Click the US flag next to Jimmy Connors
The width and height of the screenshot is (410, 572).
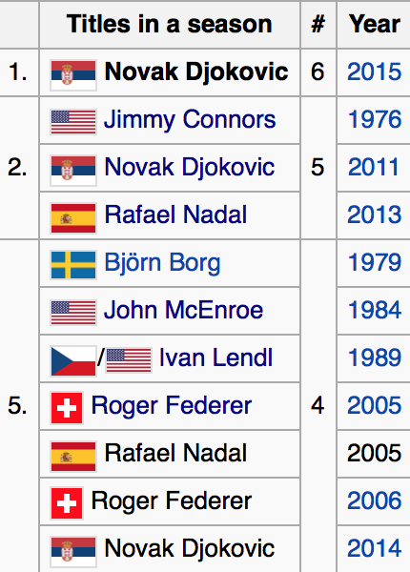click(73, 122)
